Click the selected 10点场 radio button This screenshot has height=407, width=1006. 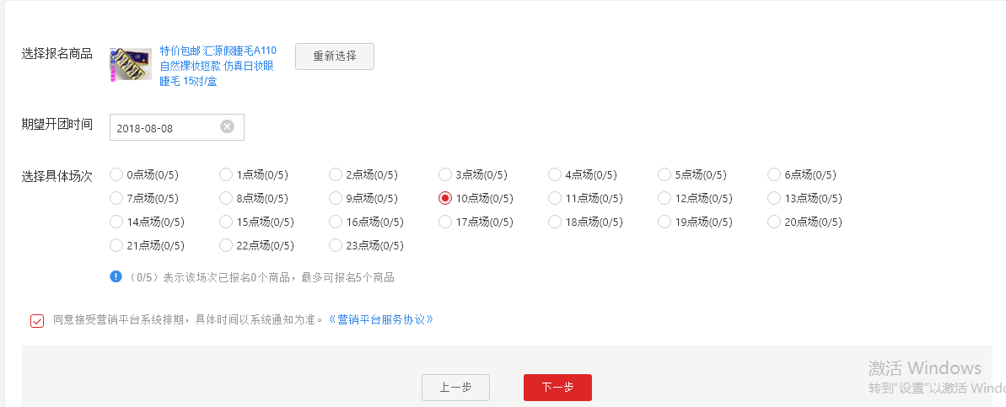point(445,199)
